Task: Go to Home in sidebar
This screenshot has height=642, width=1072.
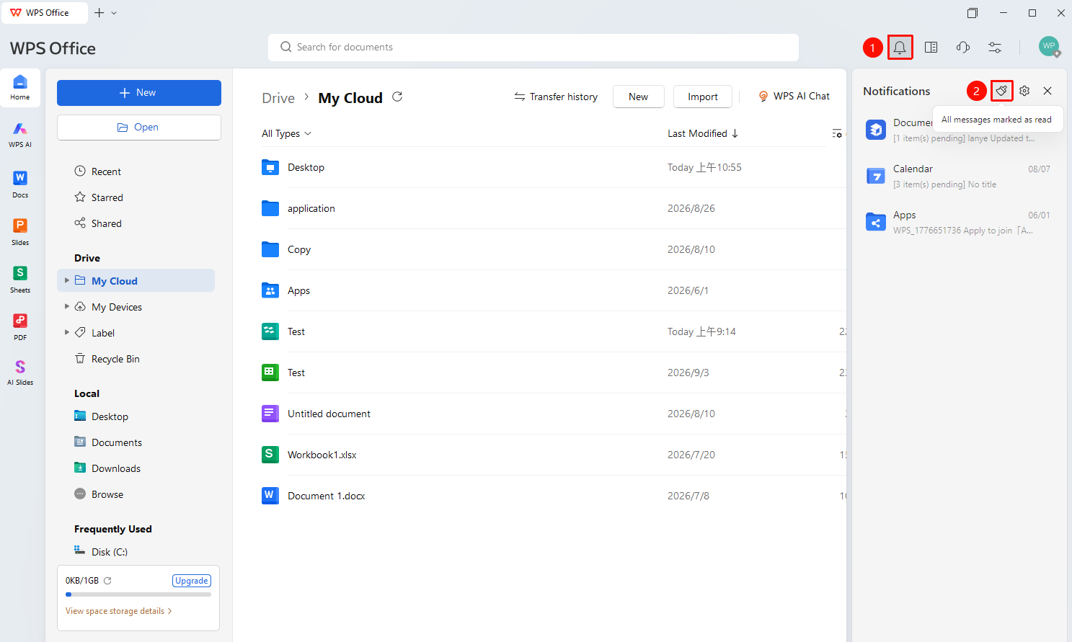Action: (x=20, y=88)
